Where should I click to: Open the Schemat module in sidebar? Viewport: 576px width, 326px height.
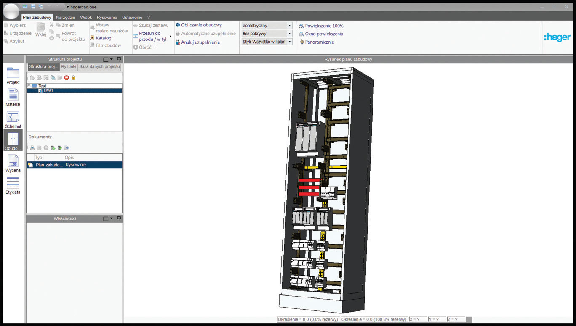[x=13, y=120]
